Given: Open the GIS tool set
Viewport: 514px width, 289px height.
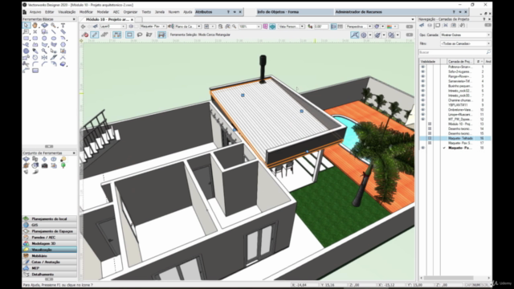Looking at the screenshot, I should 50,225.
